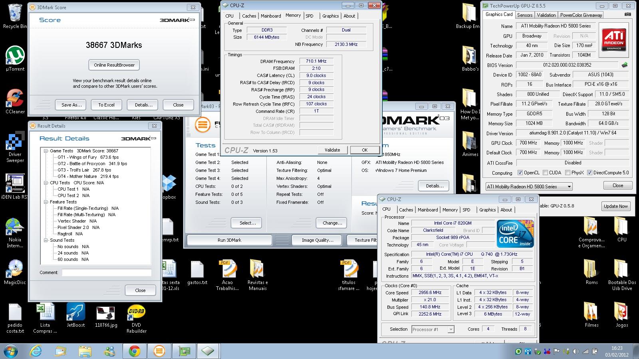Screen dimensions: 639x359
Task: Open the PowerColor Giveaway tab
Action: pyautogui.click(x=581, y=15)
